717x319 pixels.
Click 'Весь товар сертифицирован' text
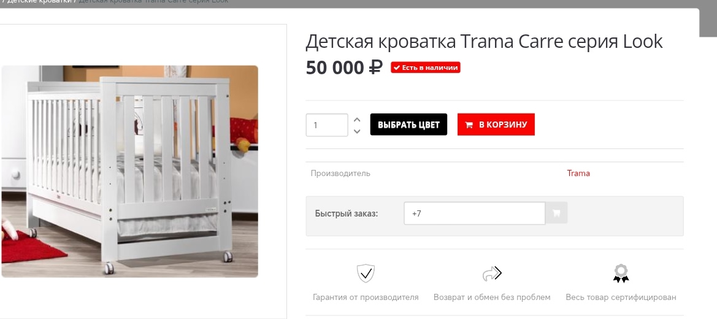[621, 297]
